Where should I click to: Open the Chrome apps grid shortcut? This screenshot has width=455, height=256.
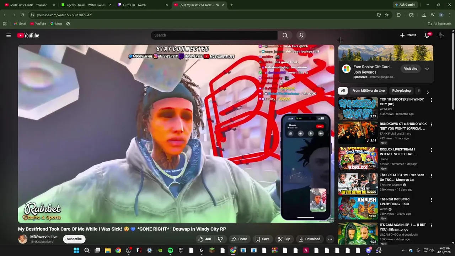[5, 23]
